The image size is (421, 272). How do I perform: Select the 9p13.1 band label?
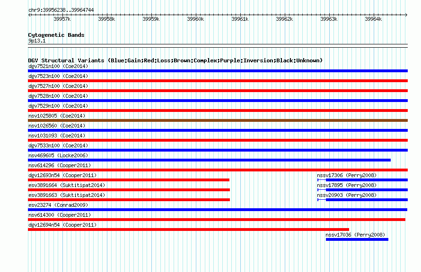click(x=37, y=41)
